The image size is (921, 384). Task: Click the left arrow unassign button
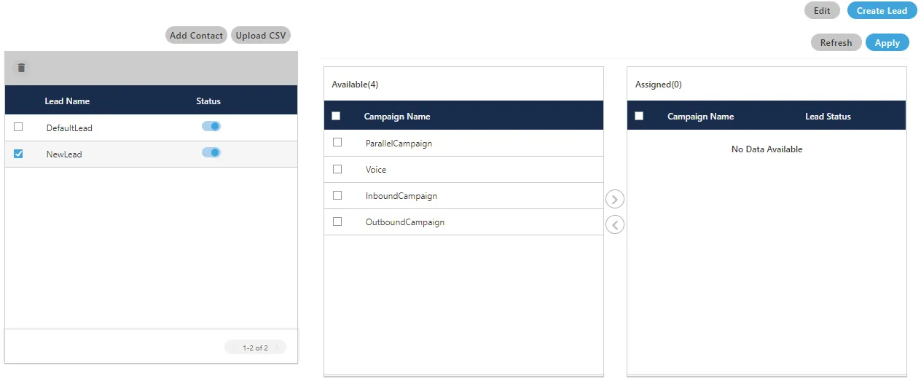coord(615,224)
